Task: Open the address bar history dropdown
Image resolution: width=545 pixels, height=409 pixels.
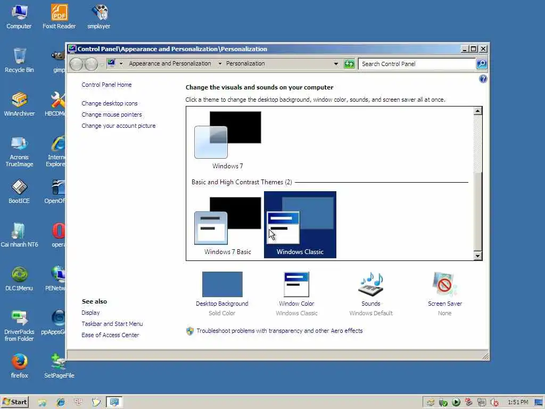Action: coord(336,64)
